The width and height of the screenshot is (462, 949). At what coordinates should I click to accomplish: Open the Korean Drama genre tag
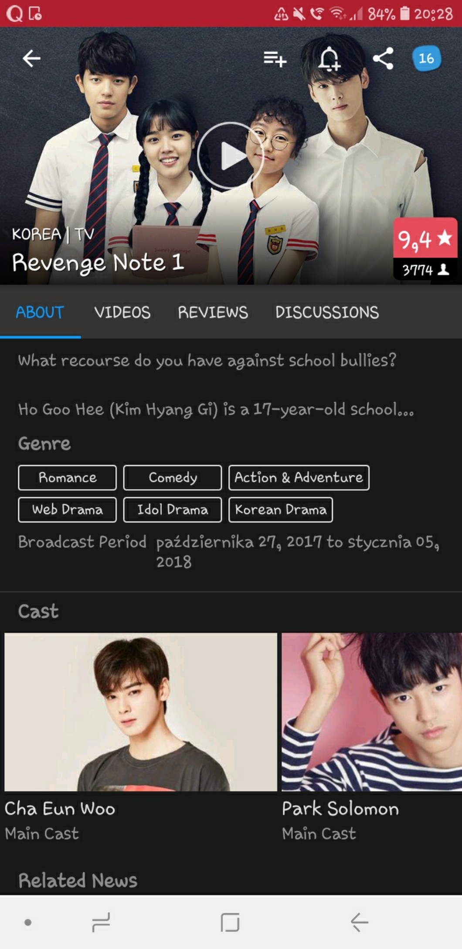click(280, 510)
